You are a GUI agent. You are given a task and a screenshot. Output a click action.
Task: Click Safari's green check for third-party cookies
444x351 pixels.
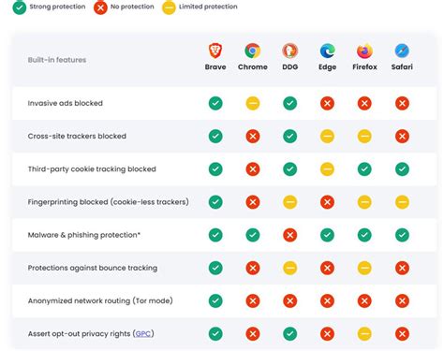click(402, 169)
